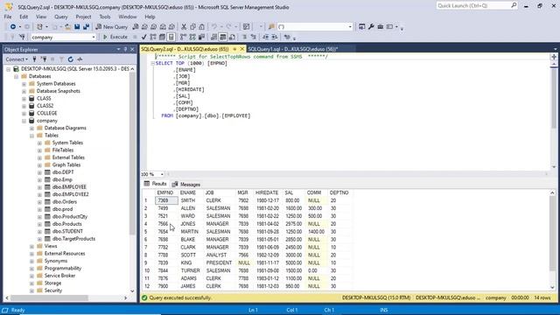
Task: Click the EMPNO cell 7369
Action: (166, 200)
